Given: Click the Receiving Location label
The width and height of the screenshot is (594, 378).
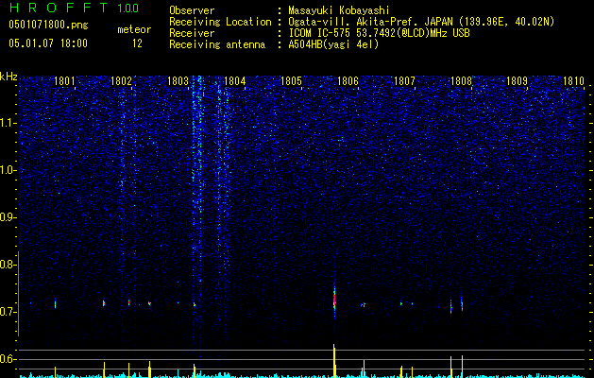Looking at the screenshot, I should pyautogui.click(x=220, y=22).
